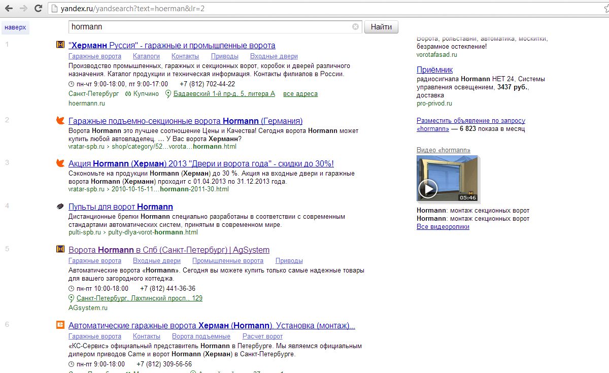
Task: Open Приводы sitelink under Херманн Россия
Action: click(225, 56)
